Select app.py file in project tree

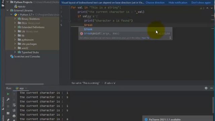20,6
